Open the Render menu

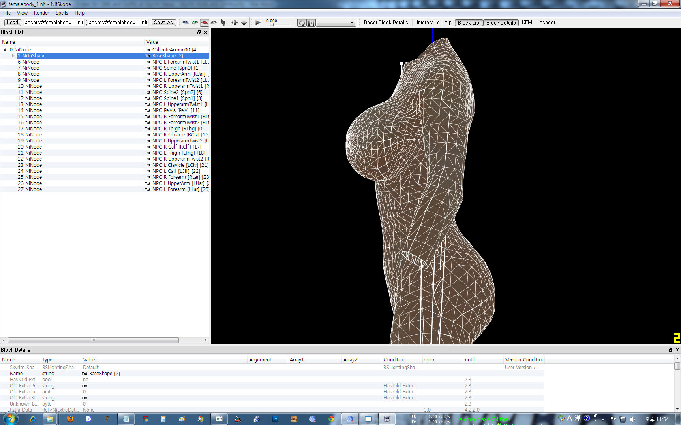pyautogui.click(x=41, y=13)
